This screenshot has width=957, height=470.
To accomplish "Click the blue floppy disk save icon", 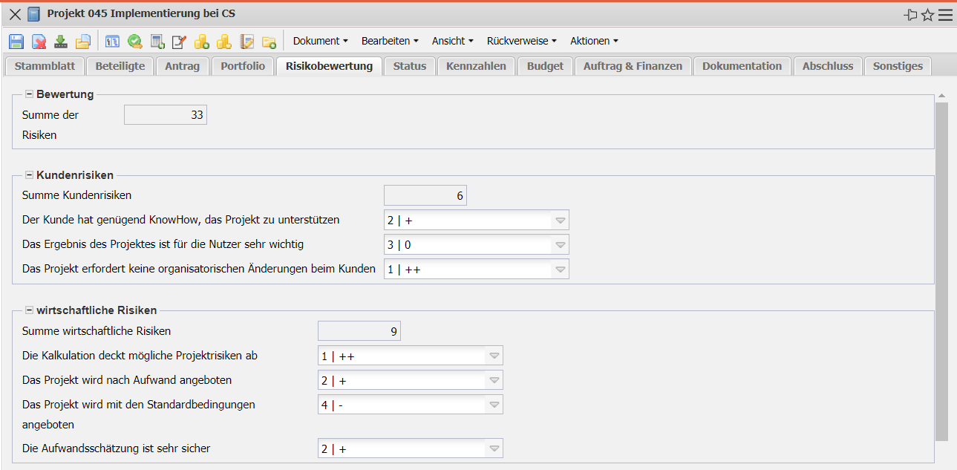I will click(x=16, y=42).
